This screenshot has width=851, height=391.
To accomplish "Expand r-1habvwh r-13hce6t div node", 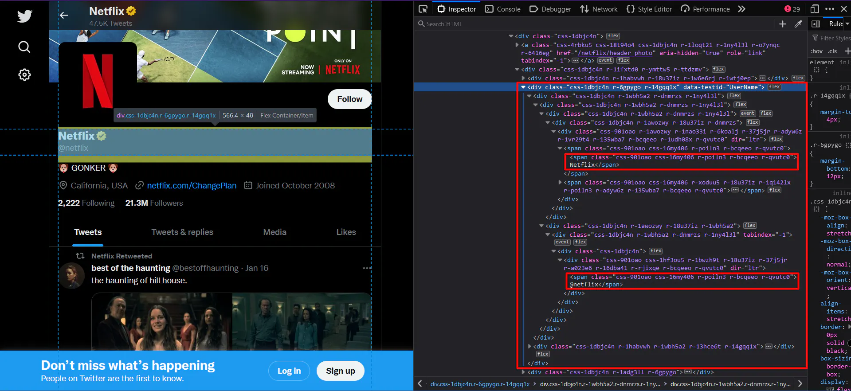I will click(x=529, y=346).
